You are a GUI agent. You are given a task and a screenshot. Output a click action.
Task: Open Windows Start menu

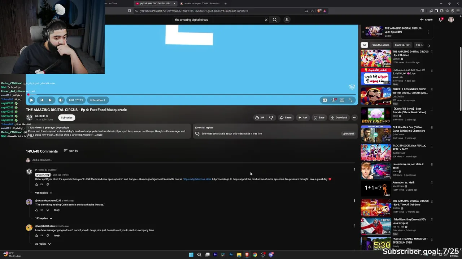[x=191, y=255]
